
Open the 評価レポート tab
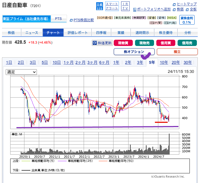pyautogui.click(x=77, y=33)
